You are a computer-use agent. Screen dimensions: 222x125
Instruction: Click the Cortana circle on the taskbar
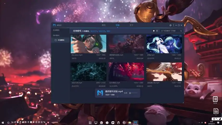click(8, 123)
